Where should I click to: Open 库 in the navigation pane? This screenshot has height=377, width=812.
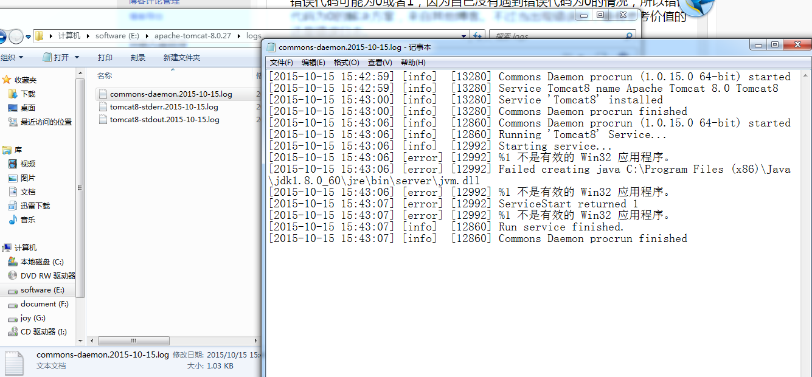tap(18, 150)
